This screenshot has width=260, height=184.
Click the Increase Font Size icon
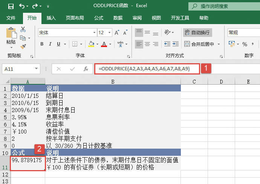tap(117, 33)
